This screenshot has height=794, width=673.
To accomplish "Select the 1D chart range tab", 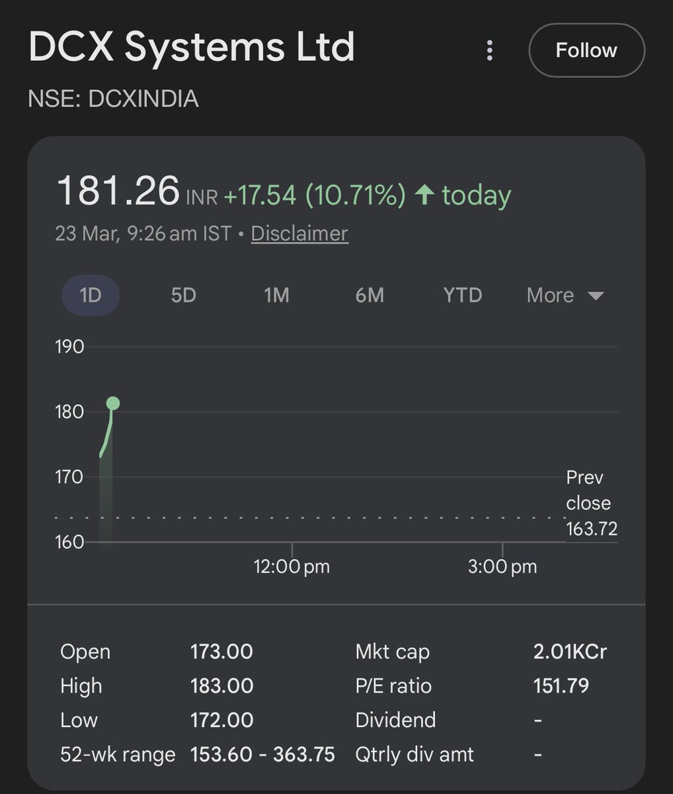I will [x=91, y=295].
